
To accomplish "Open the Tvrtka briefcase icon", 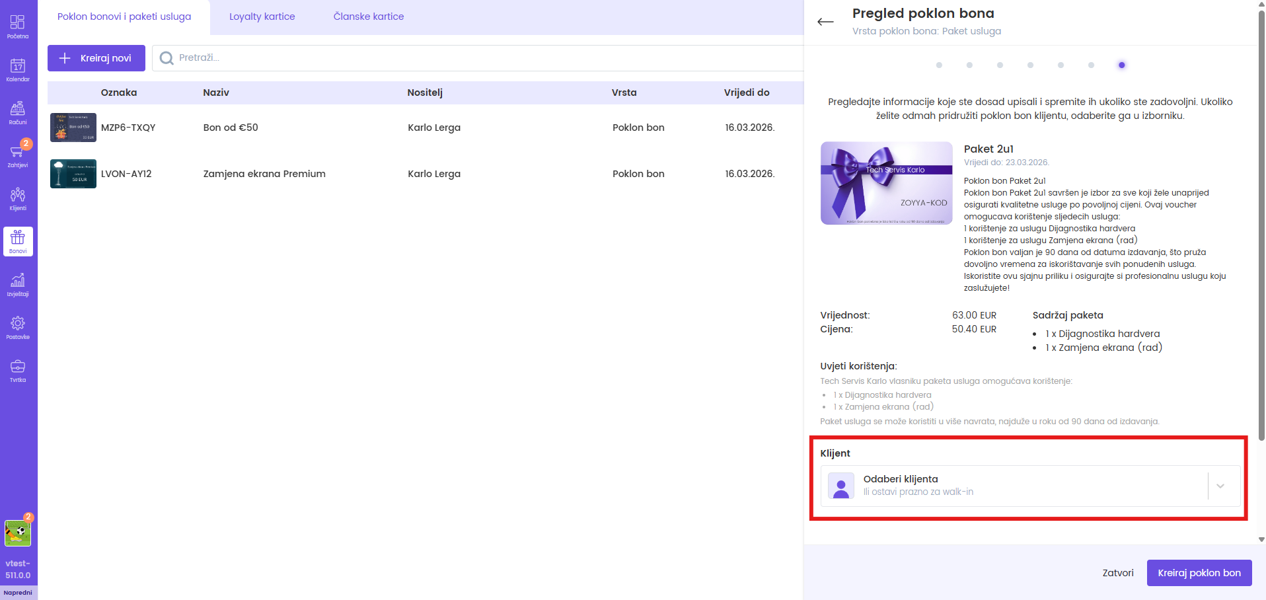I will [18, 370].
